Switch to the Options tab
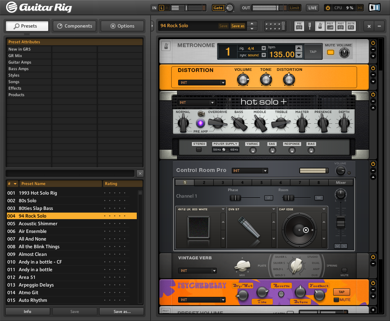The image size is (390, 321). (122, 26)
